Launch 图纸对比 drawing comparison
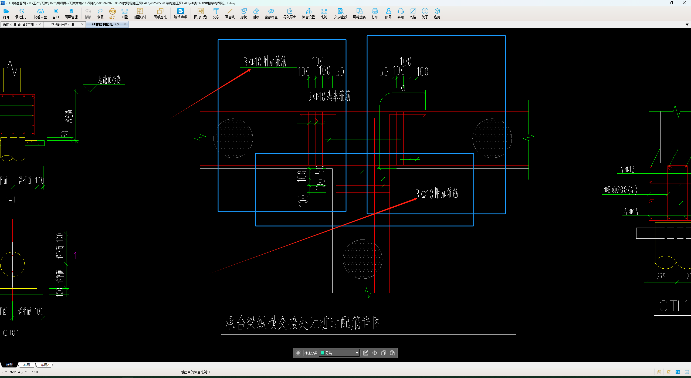This screenshot has width=691, height=378. (160, 13)
